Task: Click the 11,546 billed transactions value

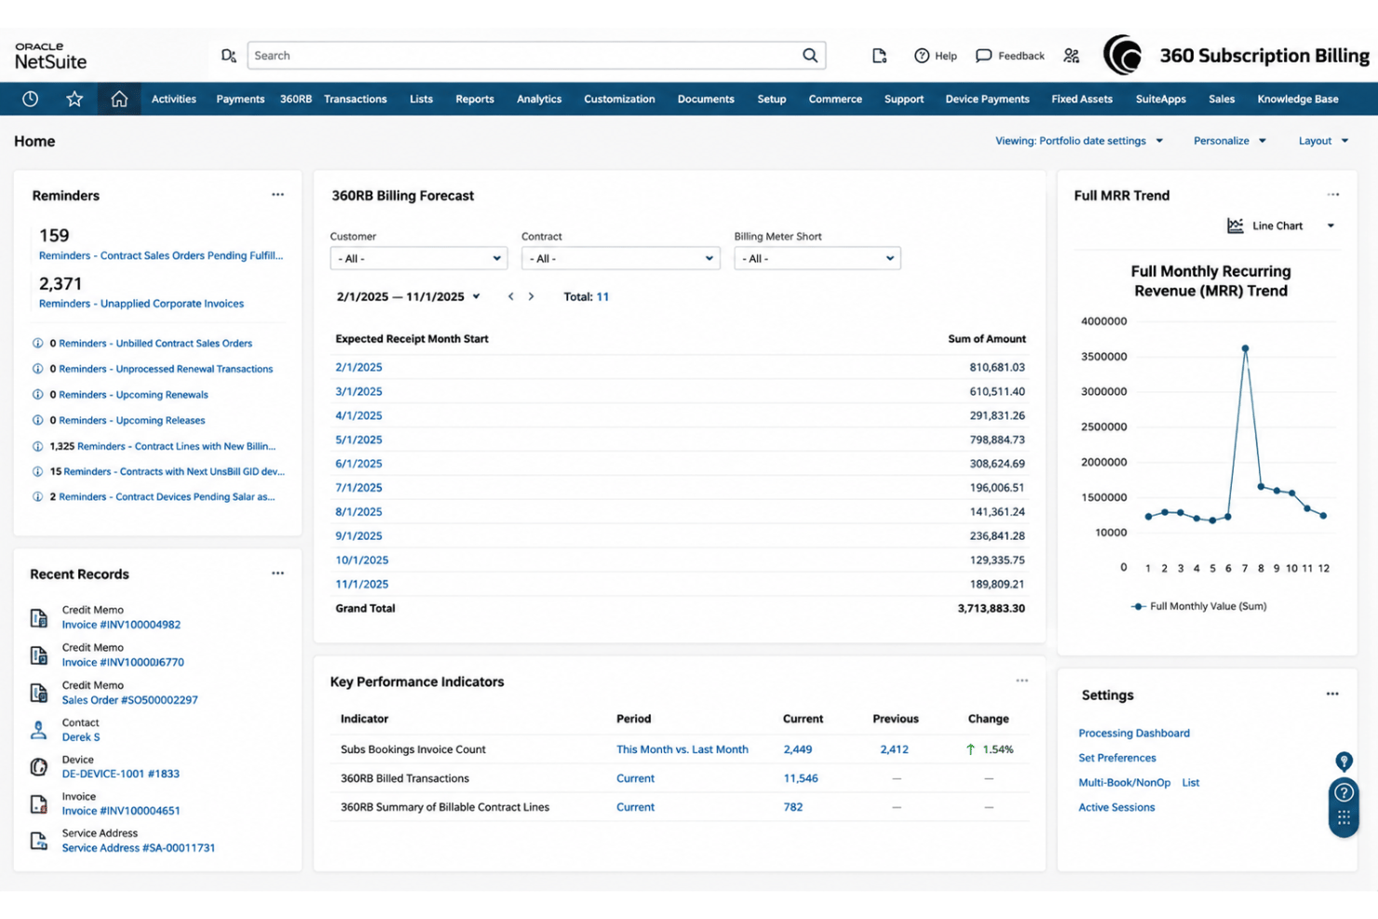Action: point(801,778)
